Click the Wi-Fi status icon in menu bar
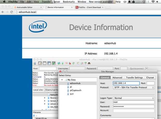The image size is (161, 119). coord(153,2)
